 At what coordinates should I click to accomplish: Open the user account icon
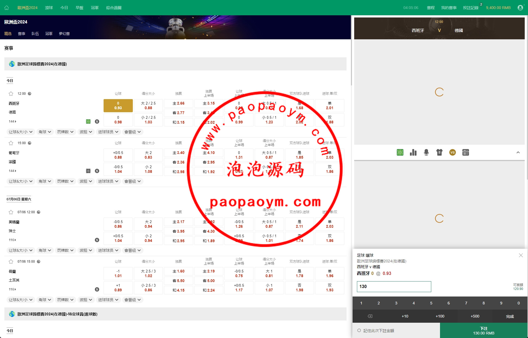pos(520,8)
